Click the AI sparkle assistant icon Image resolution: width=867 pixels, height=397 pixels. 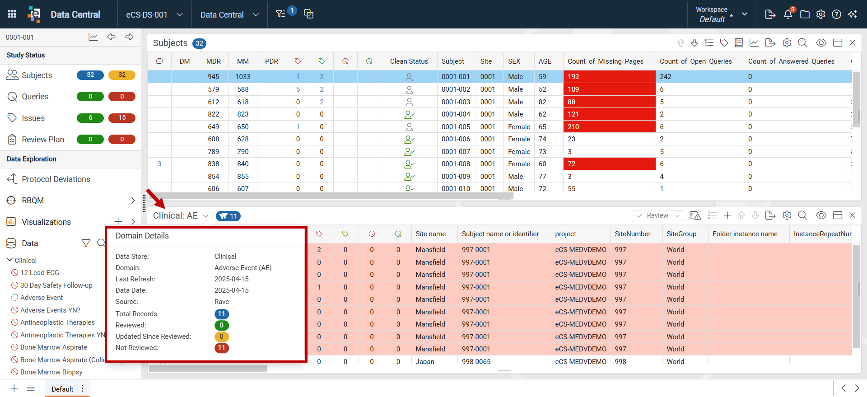pos(853,14)
